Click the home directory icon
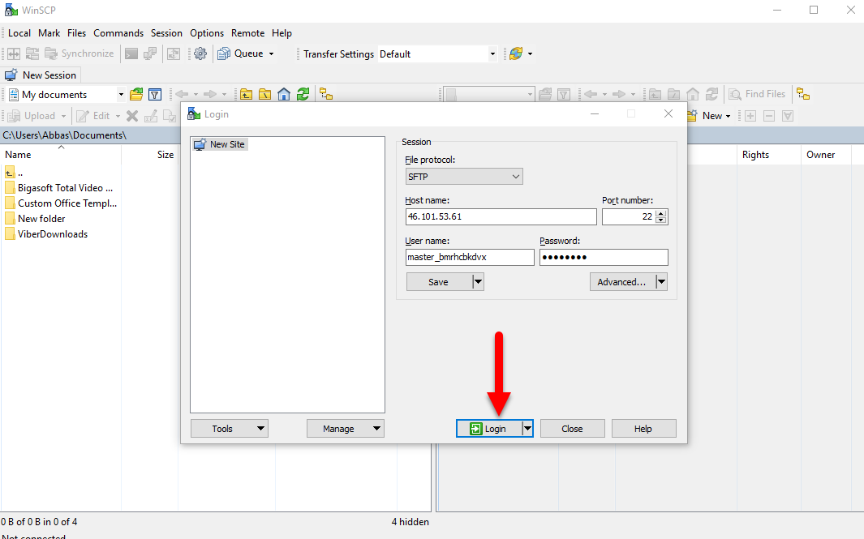Screen dimensions: 864x539 tap(284, 94)
